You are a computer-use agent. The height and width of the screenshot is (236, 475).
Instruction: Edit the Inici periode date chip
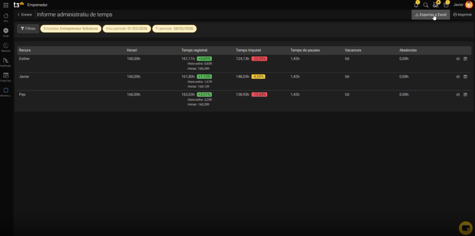(127, 29)
